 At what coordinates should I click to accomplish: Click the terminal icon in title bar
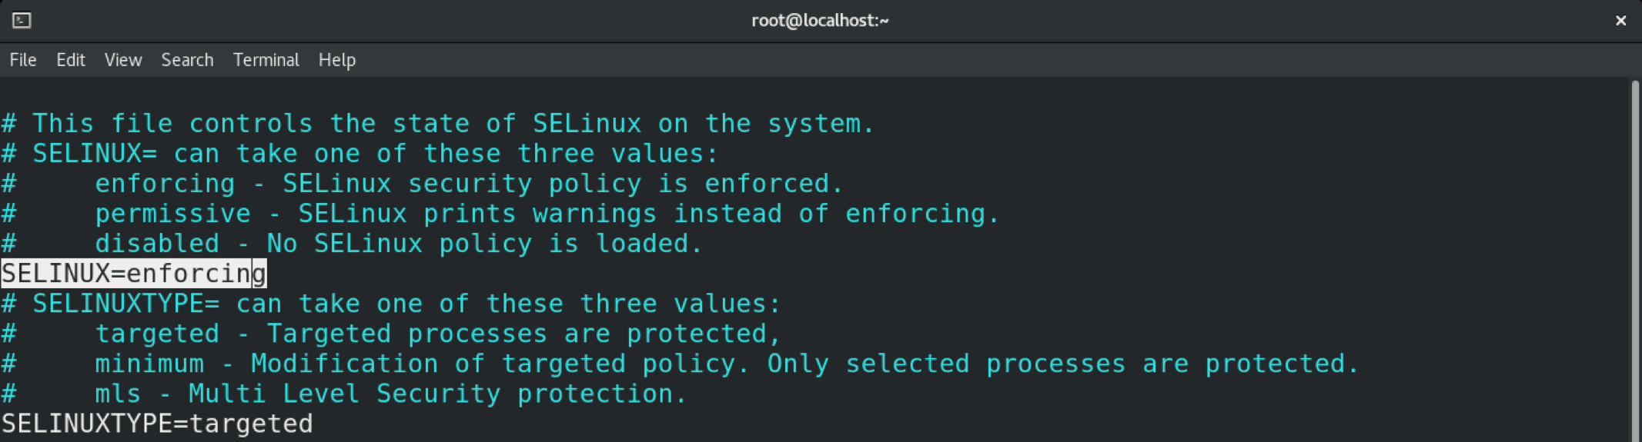(x=22, y=21)
